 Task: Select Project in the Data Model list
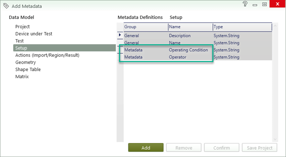[x=23, y=26]
